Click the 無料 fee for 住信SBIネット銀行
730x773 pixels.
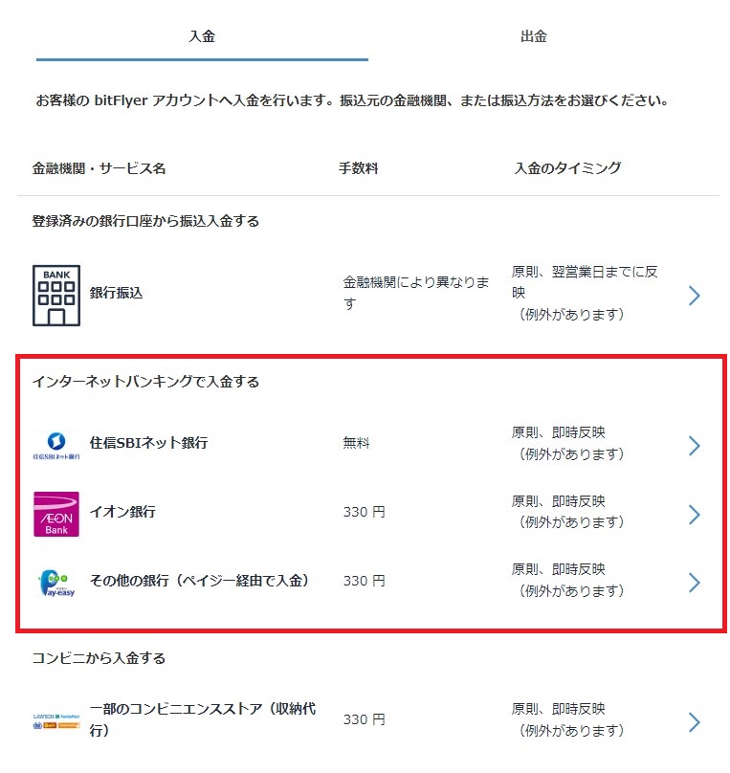pos(356,443)
